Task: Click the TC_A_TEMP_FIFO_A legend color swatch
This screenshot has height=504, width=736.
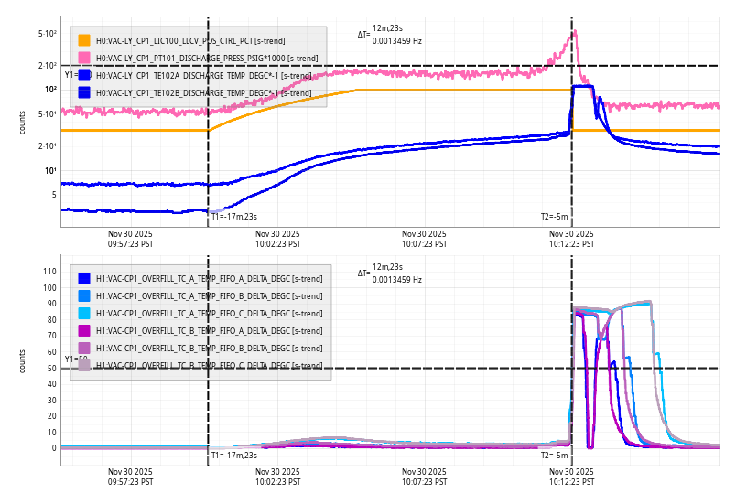Action: [x=84, y=278]
